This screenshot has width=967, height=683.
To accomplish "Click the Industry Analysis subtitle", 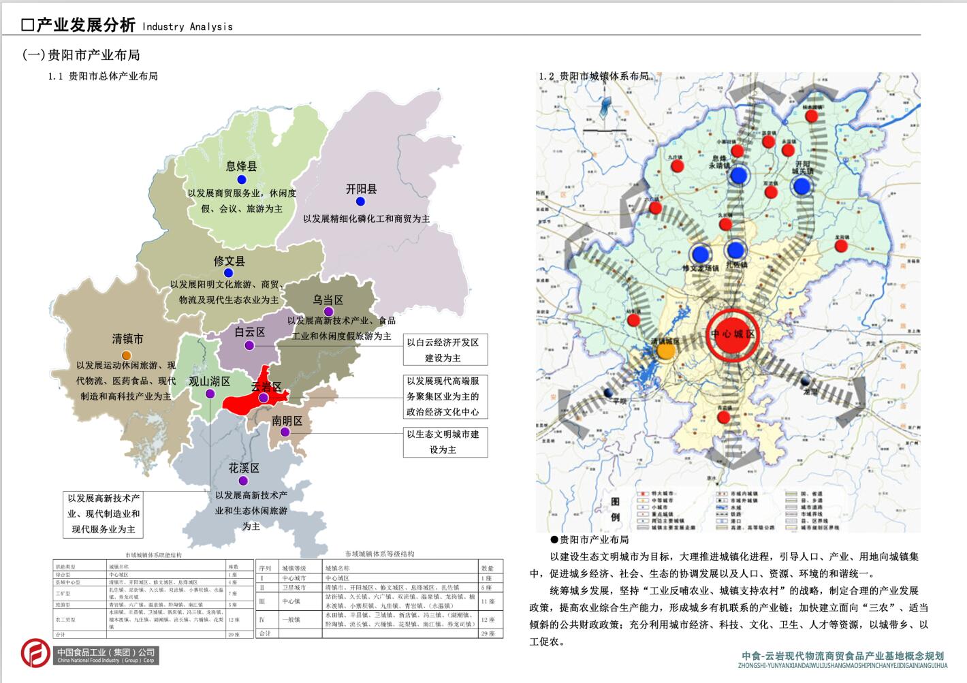I will (187, 27).
